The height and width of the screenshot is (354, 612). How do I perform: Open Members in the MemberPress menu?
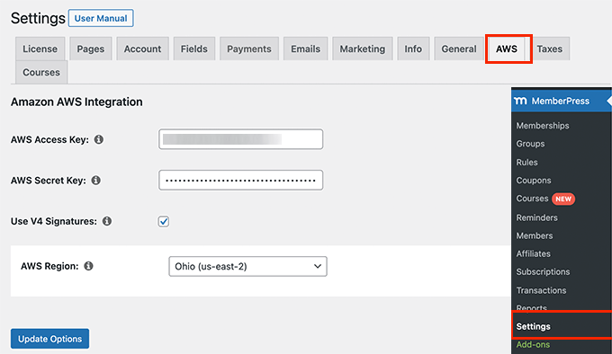tap(535, 235)
